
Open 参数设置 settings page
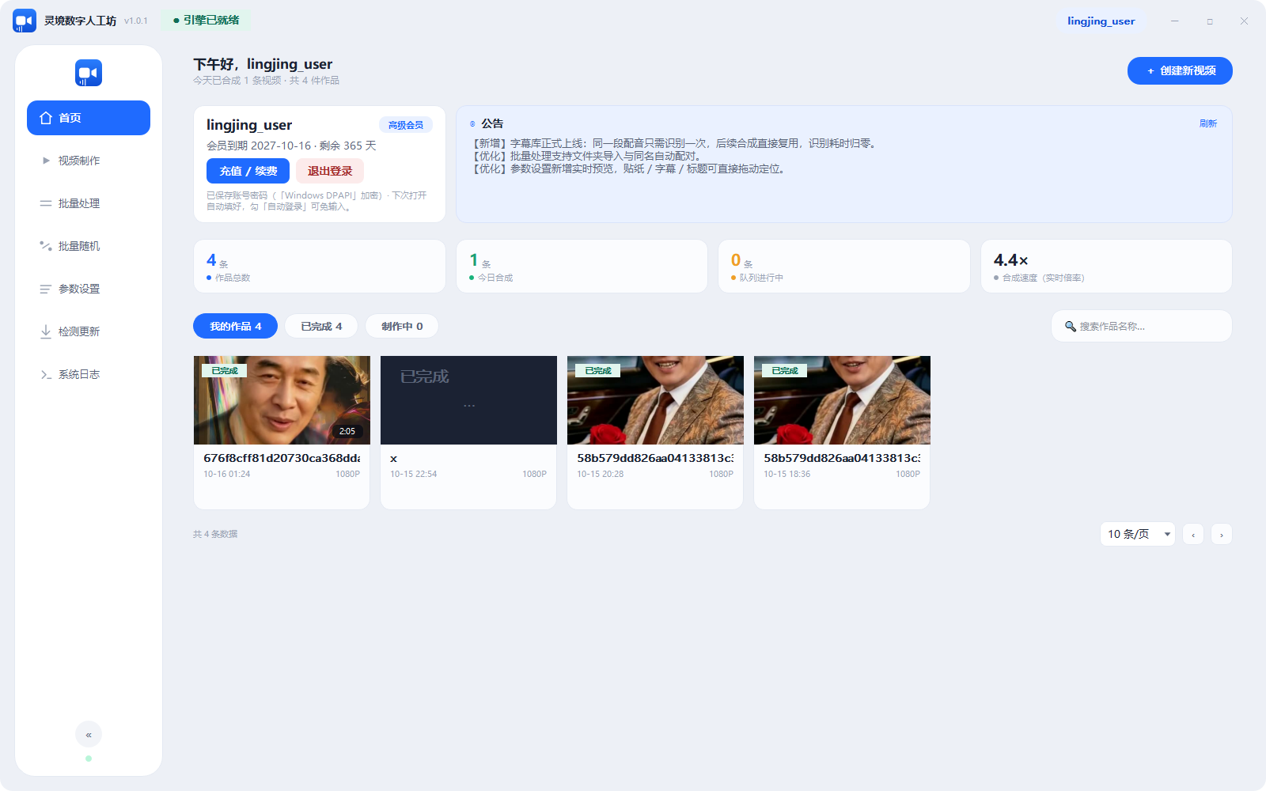89,289
